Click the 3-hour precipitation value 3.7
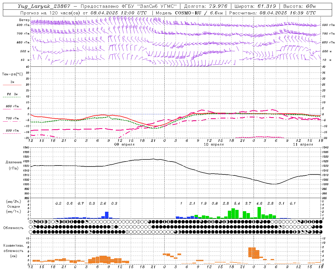The image size is (336, 269). tap(248, 204)
